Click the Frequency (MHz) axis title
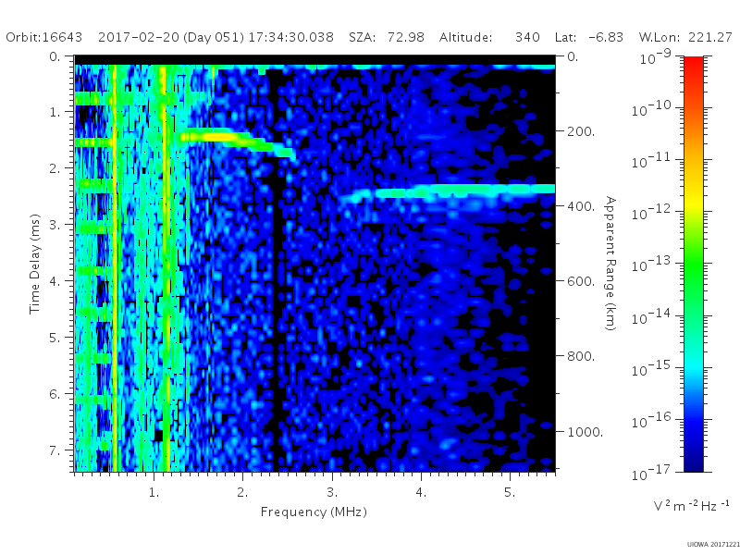 (314, 512)
